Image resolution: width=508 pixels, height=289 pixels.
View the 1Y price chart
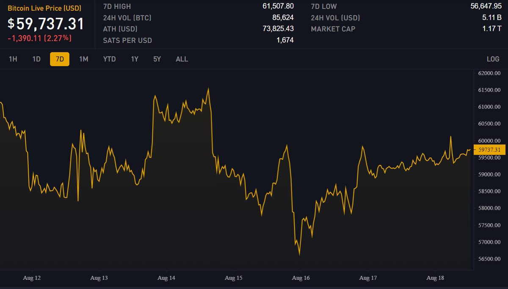point(135,59)
